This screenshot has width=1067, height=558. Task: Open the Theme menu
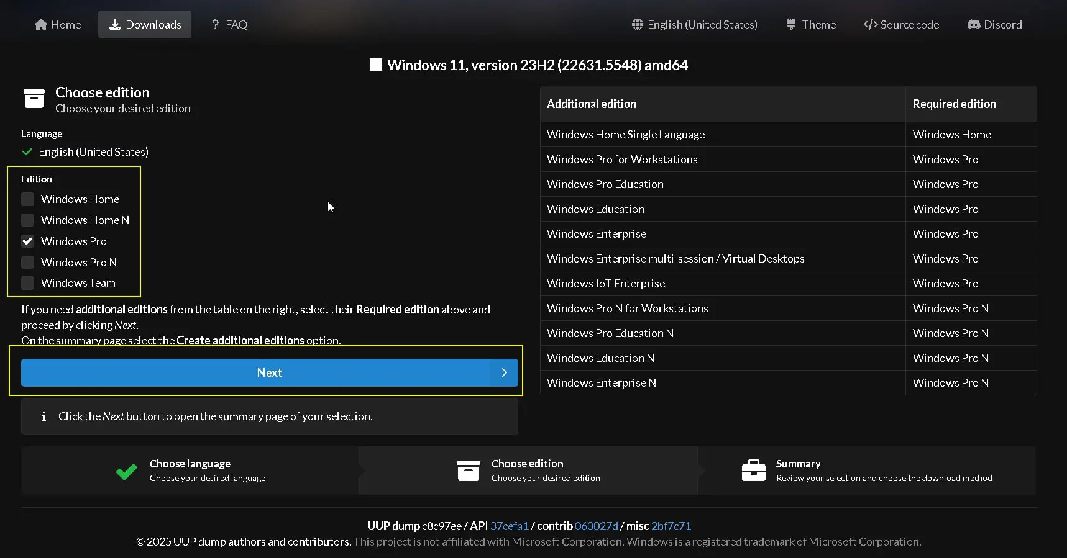click(811, 24)
